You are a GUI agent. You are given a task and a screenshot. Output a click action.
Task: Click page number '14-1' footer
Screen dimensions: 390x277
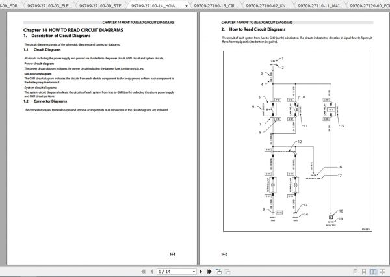172,254
